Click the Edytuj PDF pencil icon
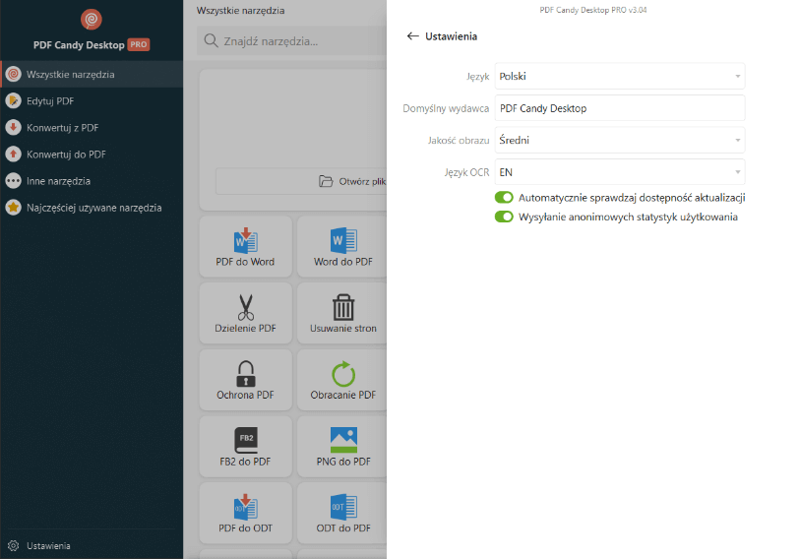The height and width of the screenshot is (559, 800). (13, 101)
